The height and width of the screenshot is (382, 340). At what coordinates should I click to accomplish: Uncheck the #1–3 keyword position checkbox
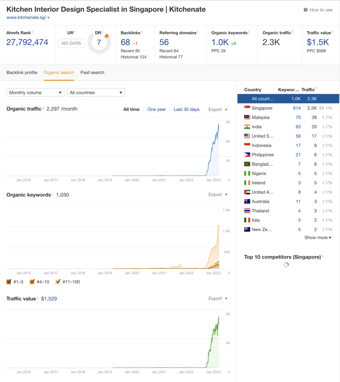(x=9, y=282)
